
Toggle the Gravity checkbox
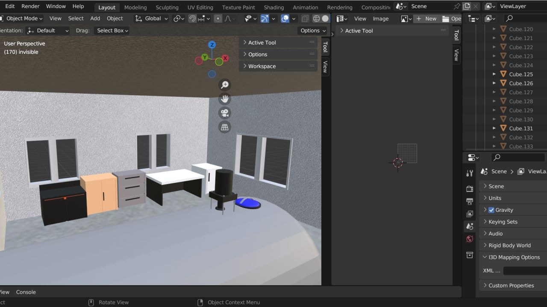(491, 210)
